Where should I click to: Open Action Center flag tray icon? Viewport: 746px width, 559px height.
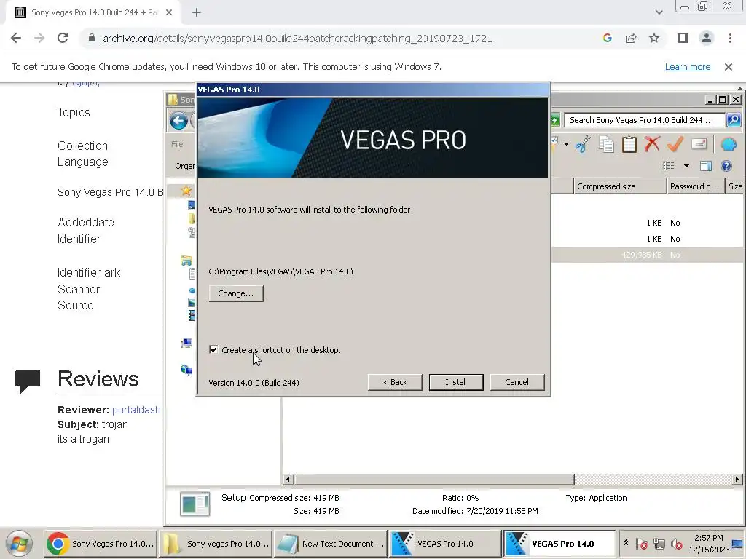tap(642, 543)
